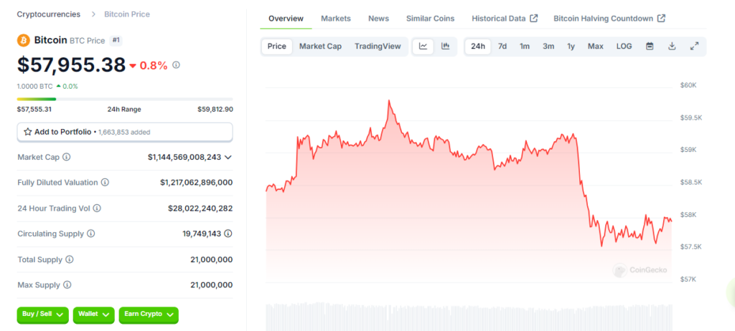The height and width of the screenshot is (331, 735).
Task: Show Total Supply info icon
Action: [x=70, y=259]
